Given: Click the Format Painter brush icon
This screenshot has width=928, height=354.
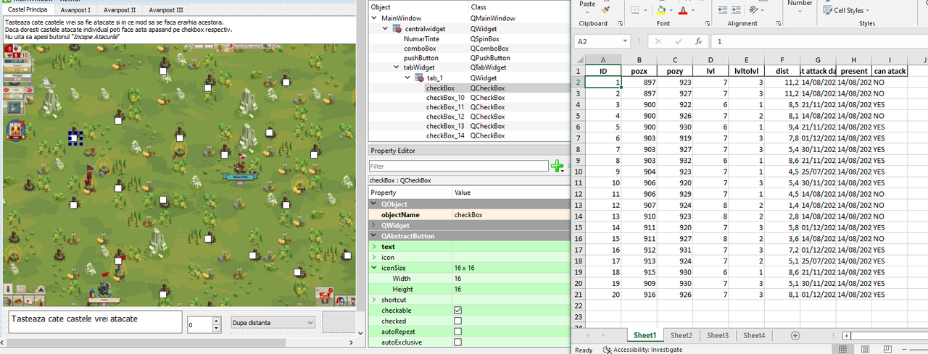Looking at the screenshot, I should coord(605,10).
